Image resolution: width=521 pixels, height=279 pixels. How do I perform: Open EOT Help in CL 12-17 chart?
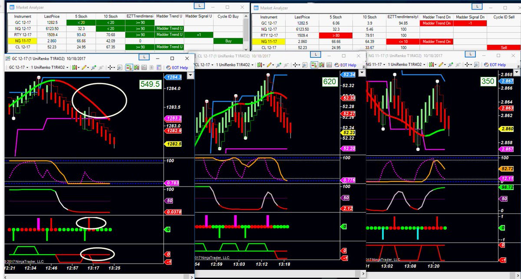pos(346,65)
